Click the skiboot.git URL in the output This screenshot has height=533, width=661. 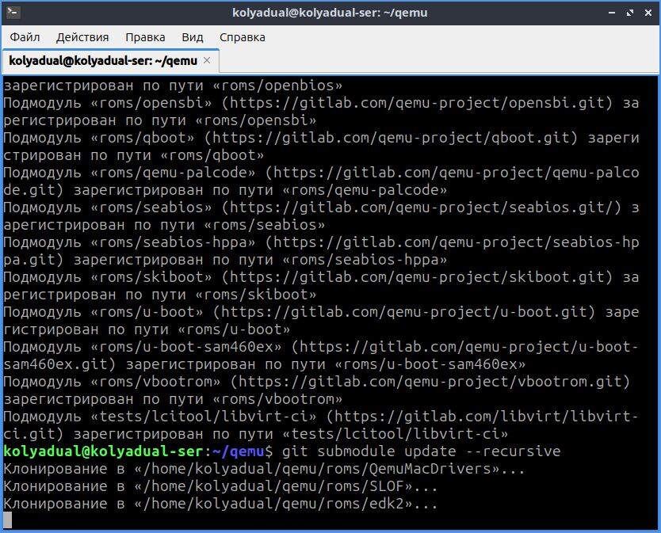pos(417,277)
